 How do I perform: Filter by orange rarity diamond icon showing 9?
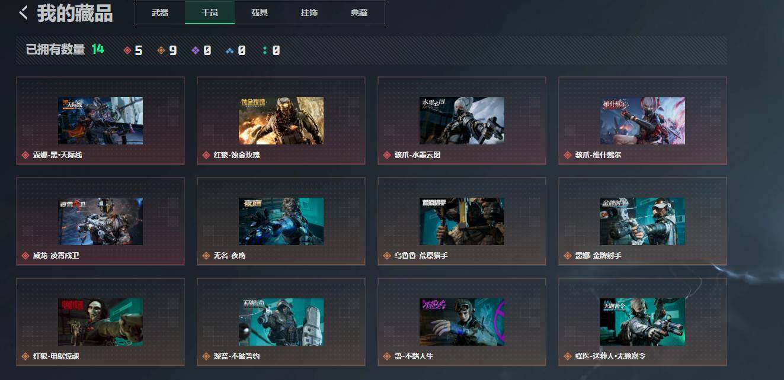tap(161, 50)
